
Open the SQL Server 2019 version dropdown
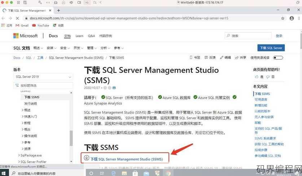[43, 77]
